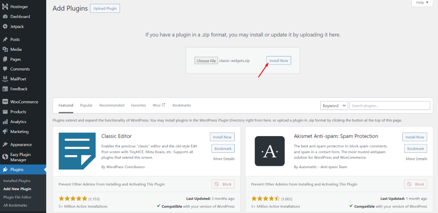This screenshot has height=213, width=438.
Task: Click the Comments bubble icon
Action: point(5,69)
